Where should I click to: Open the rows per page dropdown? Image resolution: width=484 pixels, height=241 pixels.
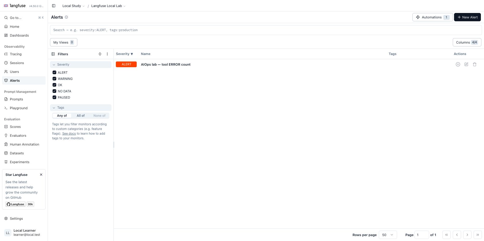click(x=388, y=235)
